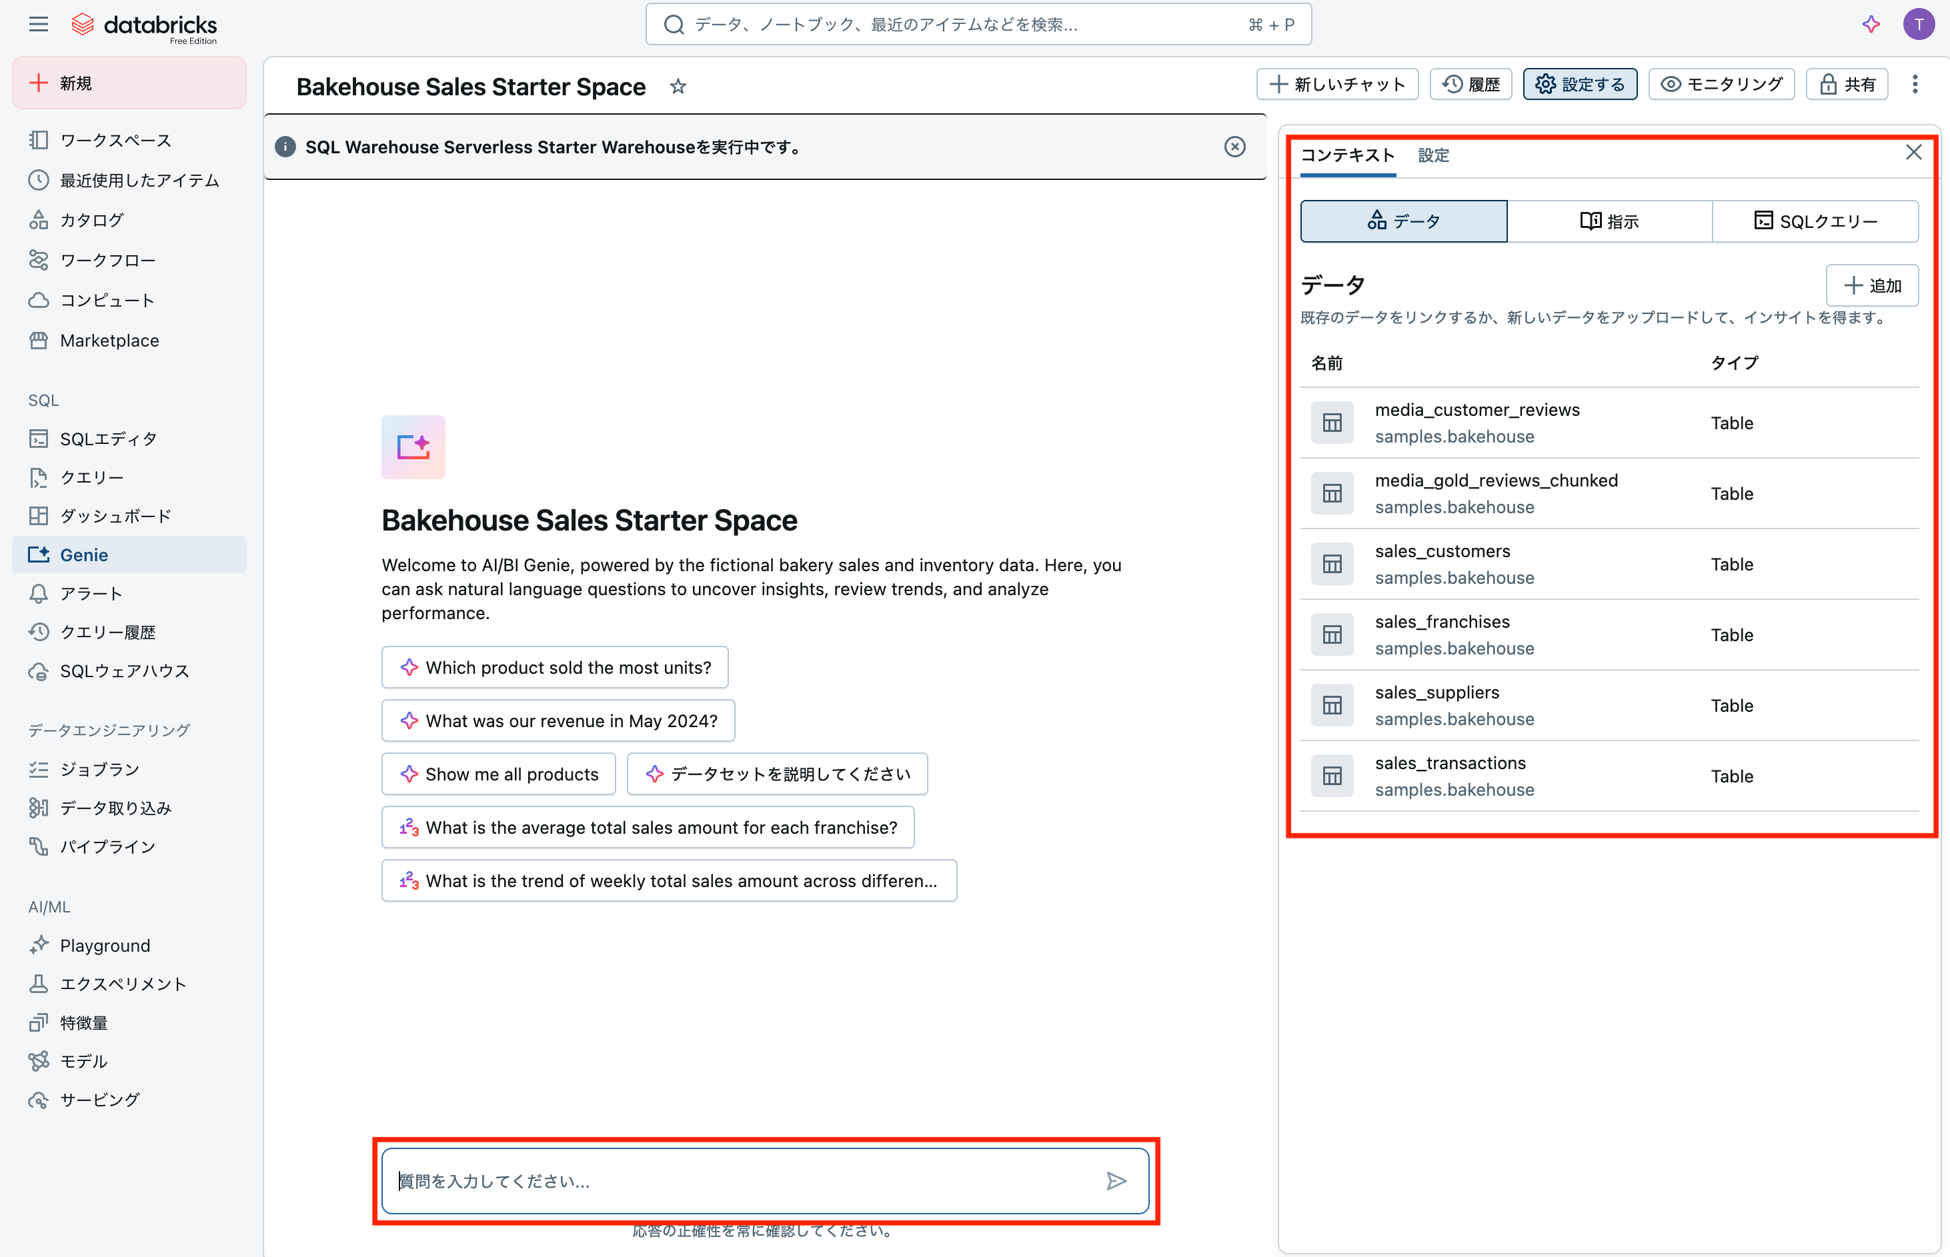Open ワークスペース in the sidebar
This screenshot has height=1257, width=1950.
[x=129, y=141]
